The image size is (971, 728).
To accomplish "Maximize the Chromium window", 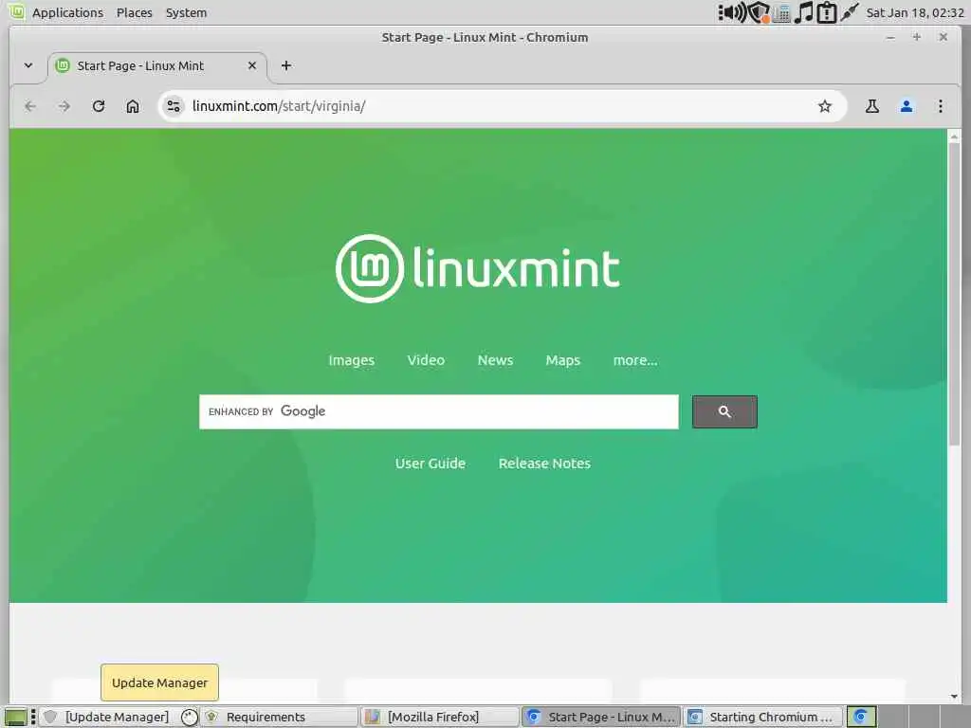I will tap(917, 37).
